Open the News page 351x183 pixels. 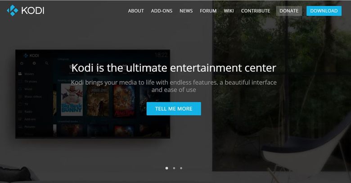[186, 11]
